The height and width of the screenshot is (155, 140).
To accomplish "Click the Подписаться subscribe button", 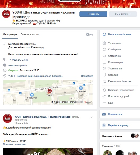I will pos(115,114).
